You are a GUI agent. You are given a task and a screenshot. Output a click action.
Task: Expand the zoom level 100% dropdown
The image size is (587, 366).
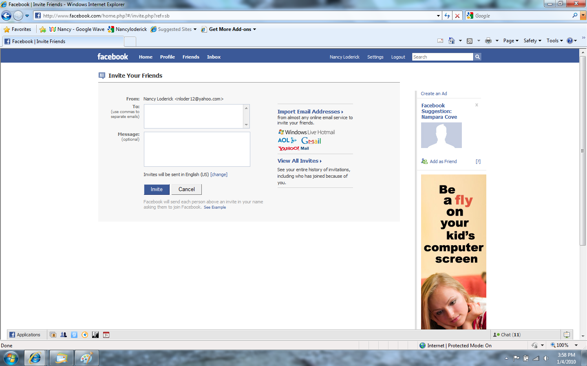click(576, 345)
